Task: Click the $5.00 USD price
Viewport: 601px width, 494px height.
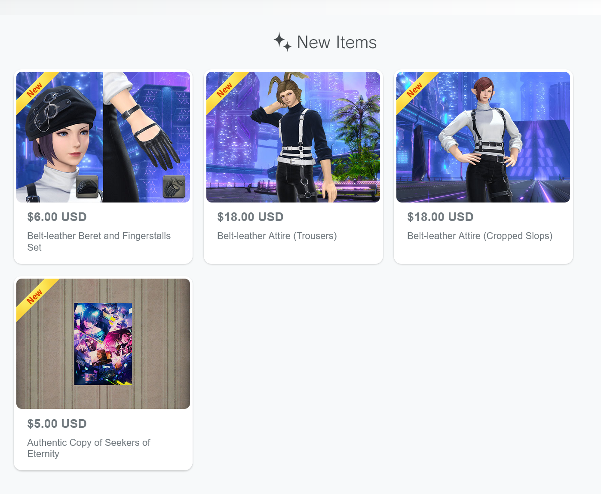Action: click(x=57, y=424)
